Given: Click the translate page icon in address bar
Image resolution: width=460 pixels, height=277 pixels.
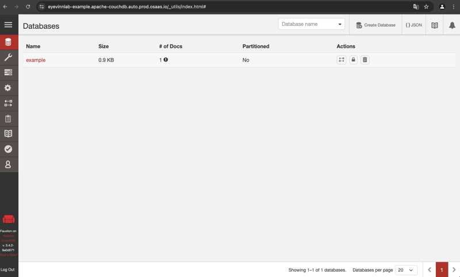Looking at the screenshot, I should point(416,6).
